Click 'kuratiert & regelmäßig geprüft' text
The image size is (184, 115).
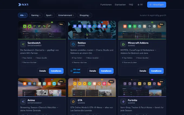tap(153, 15)
